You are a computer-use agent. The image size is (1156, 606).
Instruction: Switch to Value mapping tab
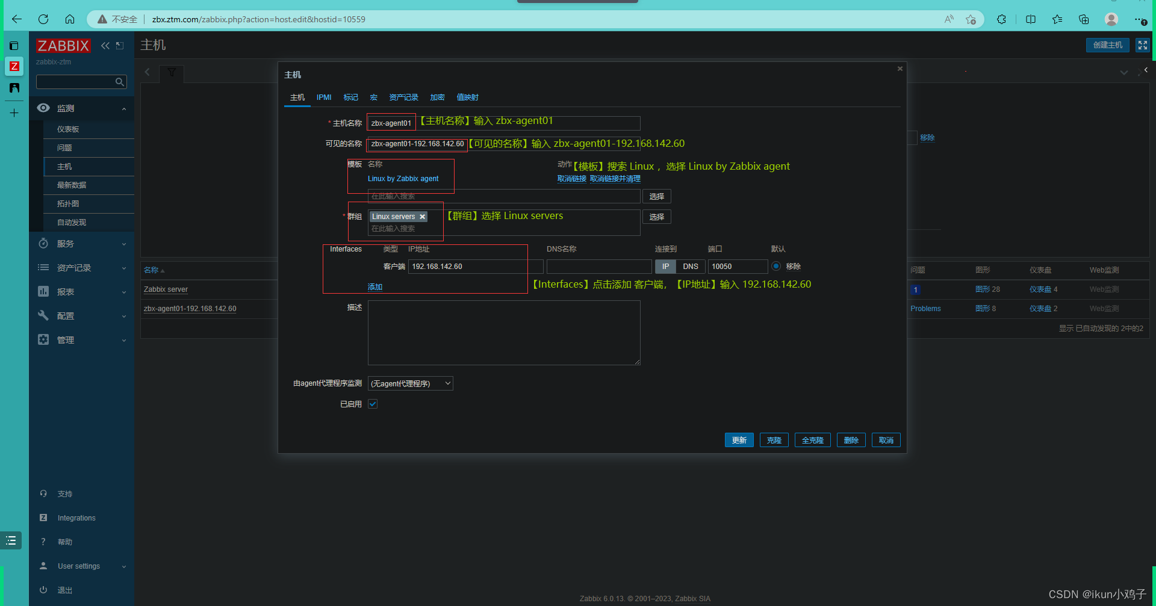(x=467, y=97)
